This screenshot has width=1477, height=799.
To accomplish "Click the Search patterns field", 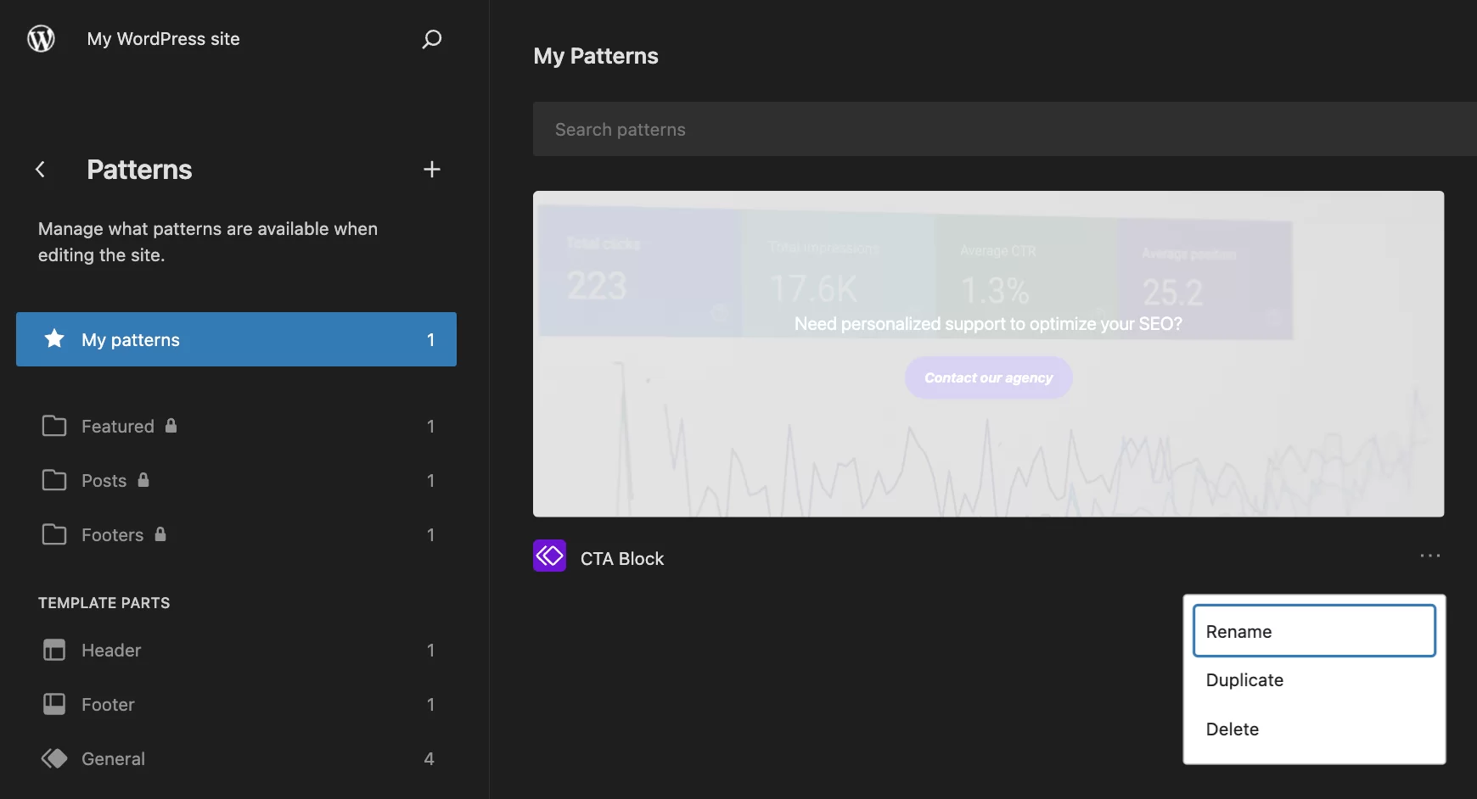I will pos(1005,129).
